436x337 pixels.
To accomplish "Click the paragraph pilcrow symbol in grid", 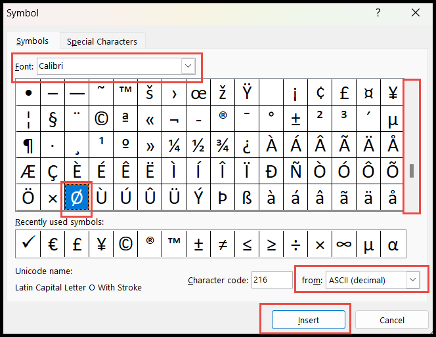I will point(28,145).
